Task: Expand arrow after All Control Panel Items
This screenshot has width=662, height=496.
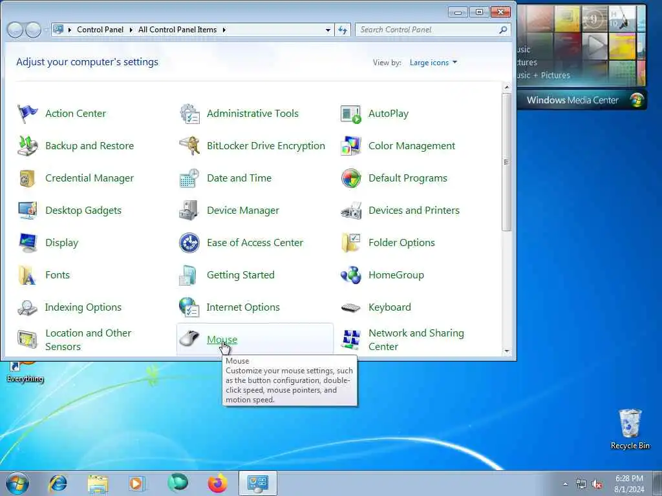Action: [224, 30]
